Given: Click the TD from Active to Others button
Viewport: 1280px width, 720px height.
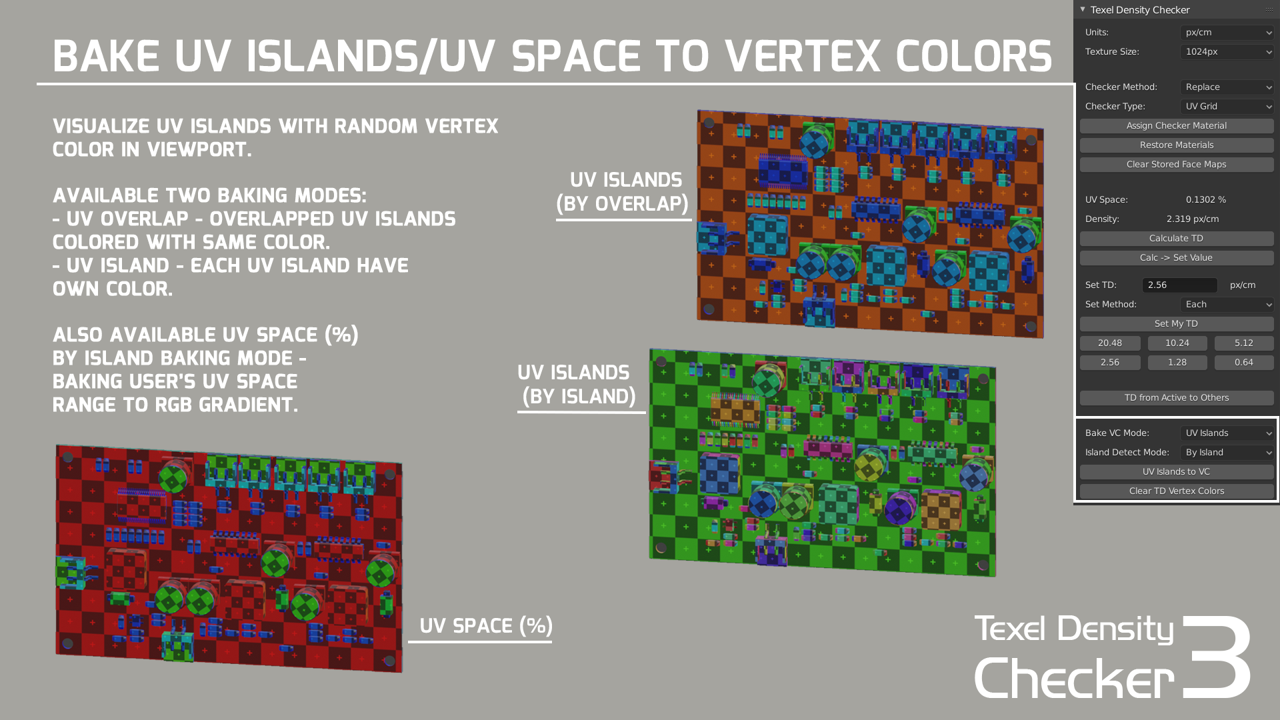Looking at the screenshot, I should 1176,397.
